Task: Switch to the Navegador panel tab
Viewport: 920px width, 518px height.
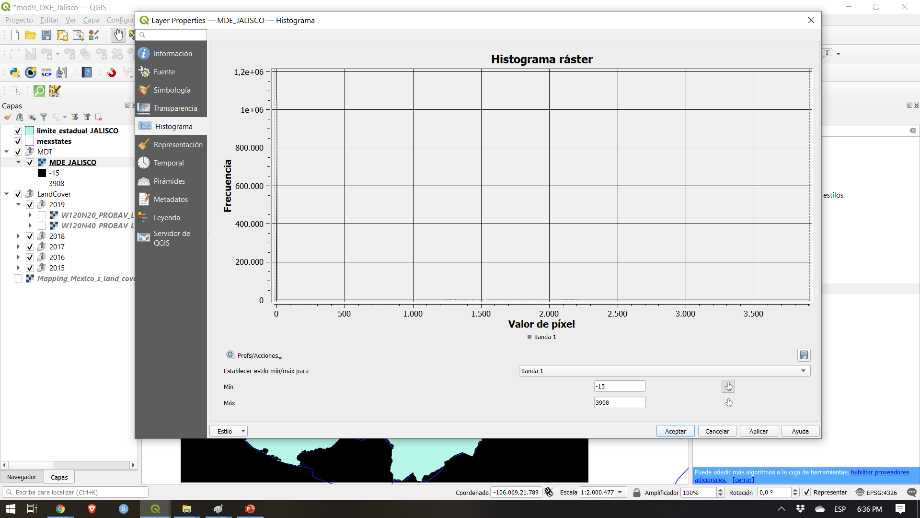Action: 22,477
